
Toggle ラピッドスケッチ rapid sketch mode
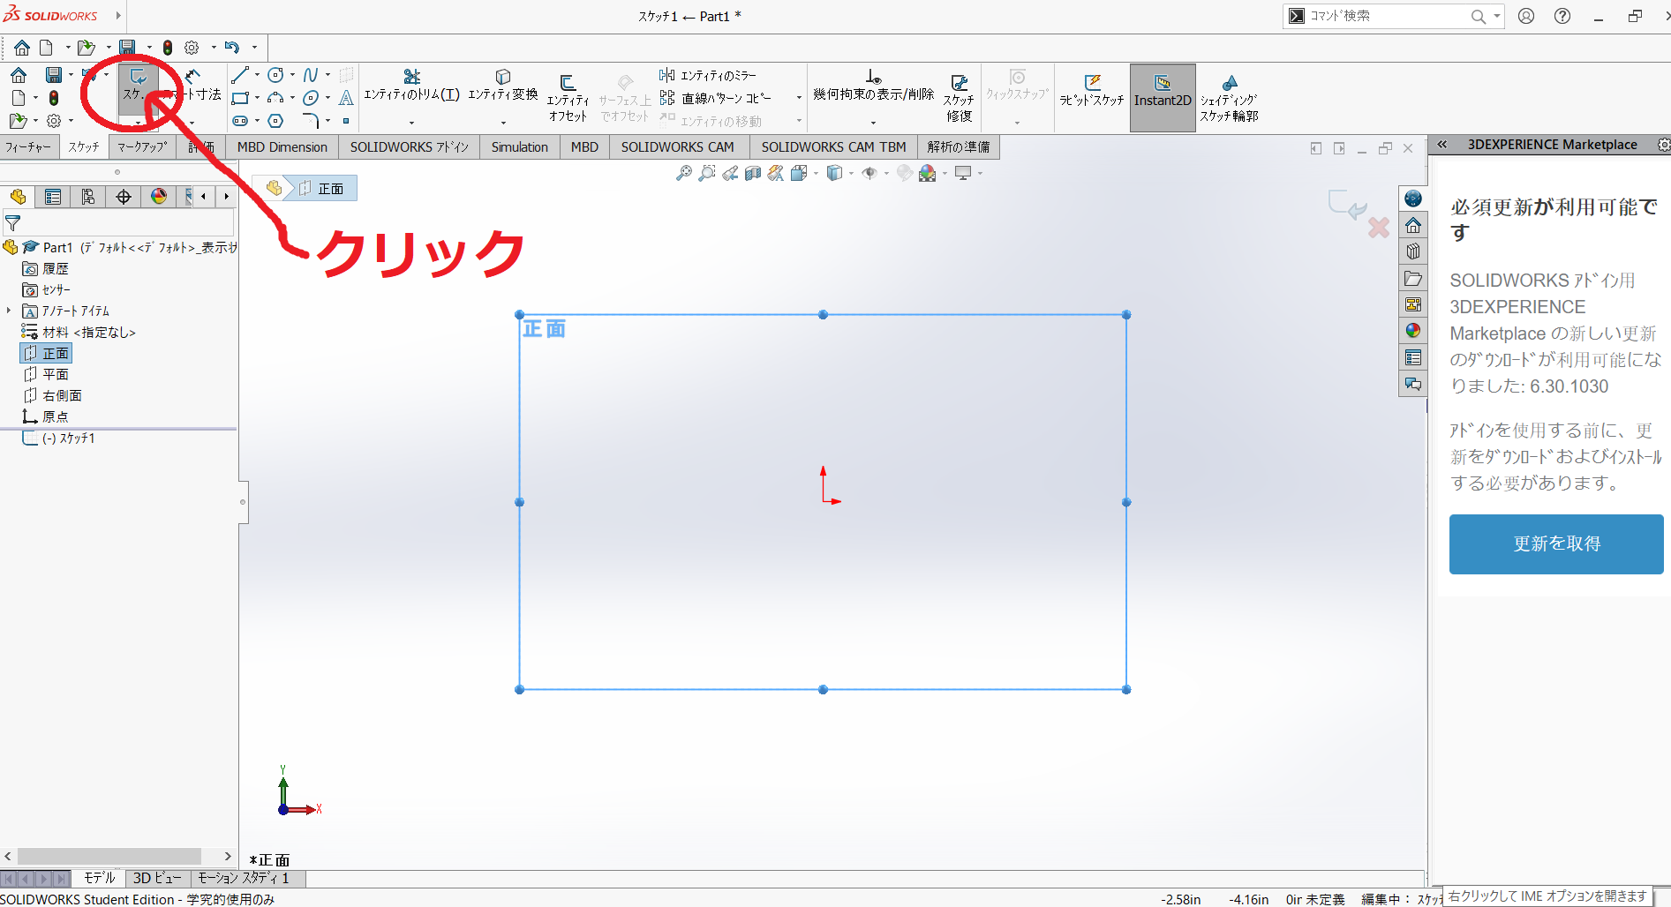(1092, 92)
